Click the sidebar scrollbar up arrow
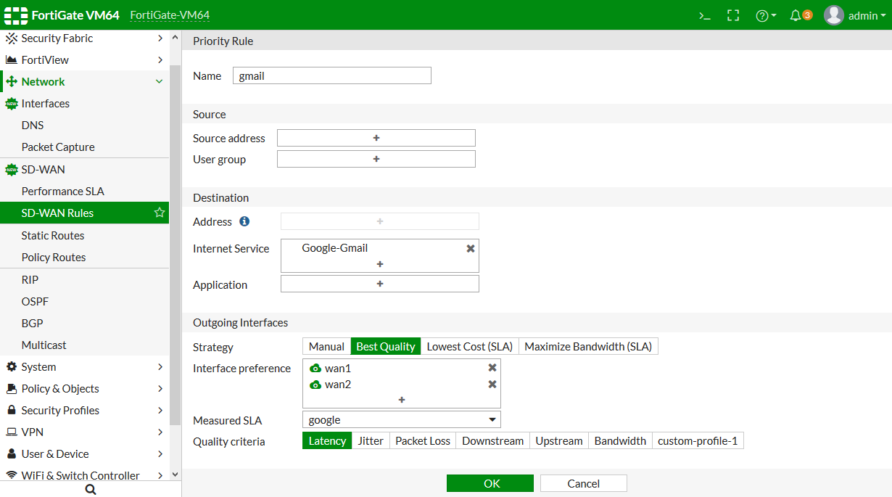Image resolution: width=892 pixels, height=497 pixels. click(175, 36)
